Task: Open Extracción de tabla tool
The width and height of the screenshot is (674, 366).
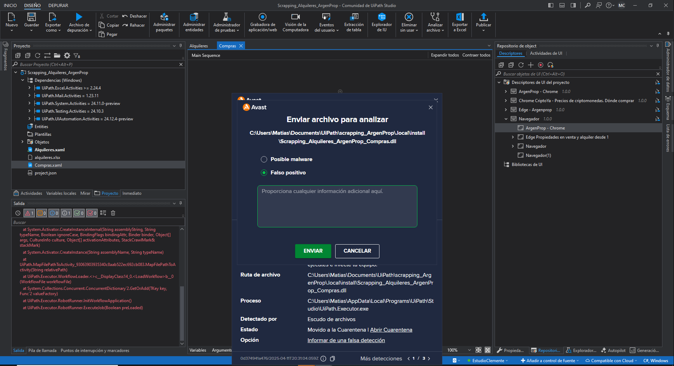Action: (354, 22)
